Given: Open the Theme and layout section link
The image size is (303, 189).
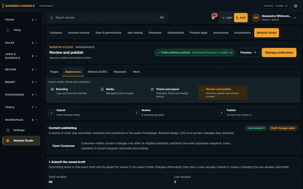Looking at the screenshot, I should 173,93.
